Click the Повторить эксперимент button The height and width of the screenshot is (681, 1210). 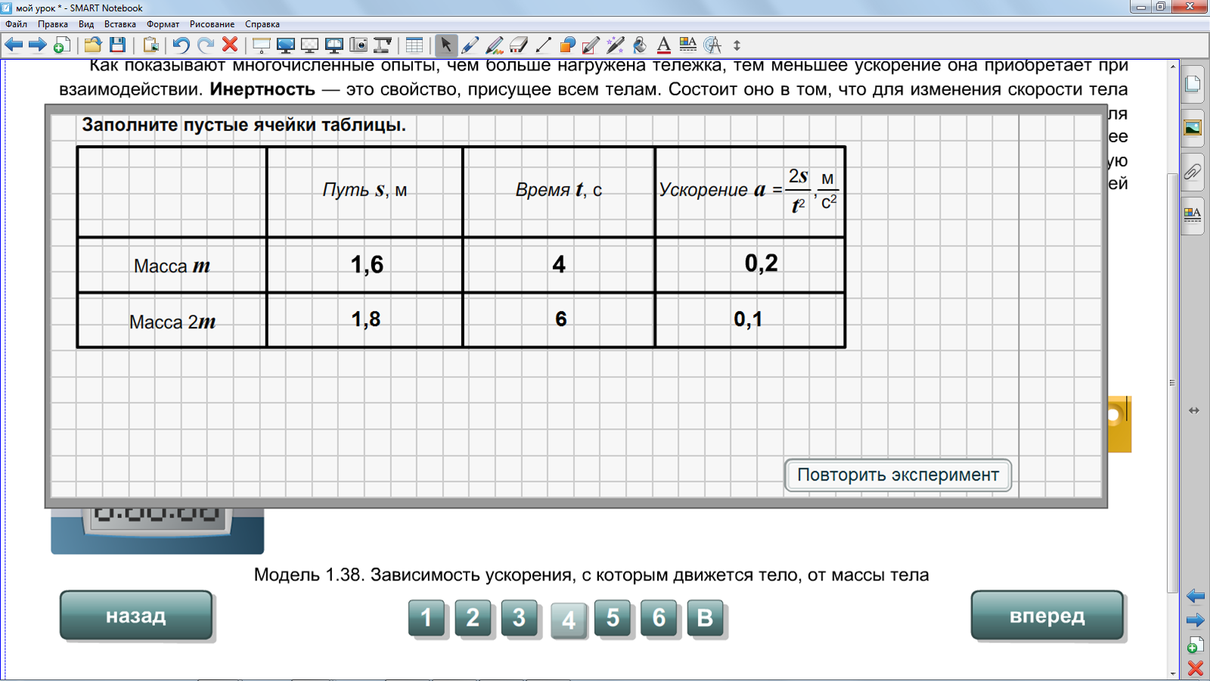coord(898,475)
